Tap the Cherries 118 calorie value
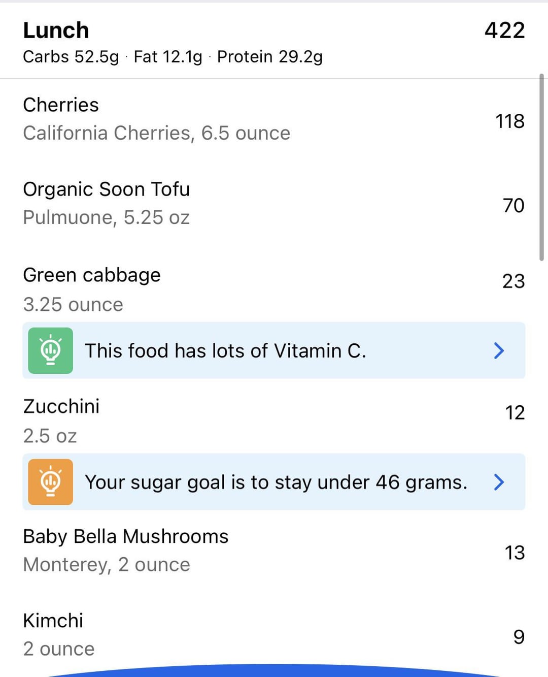The height and width of the screenshot is (677, 548). pos(509,121)
